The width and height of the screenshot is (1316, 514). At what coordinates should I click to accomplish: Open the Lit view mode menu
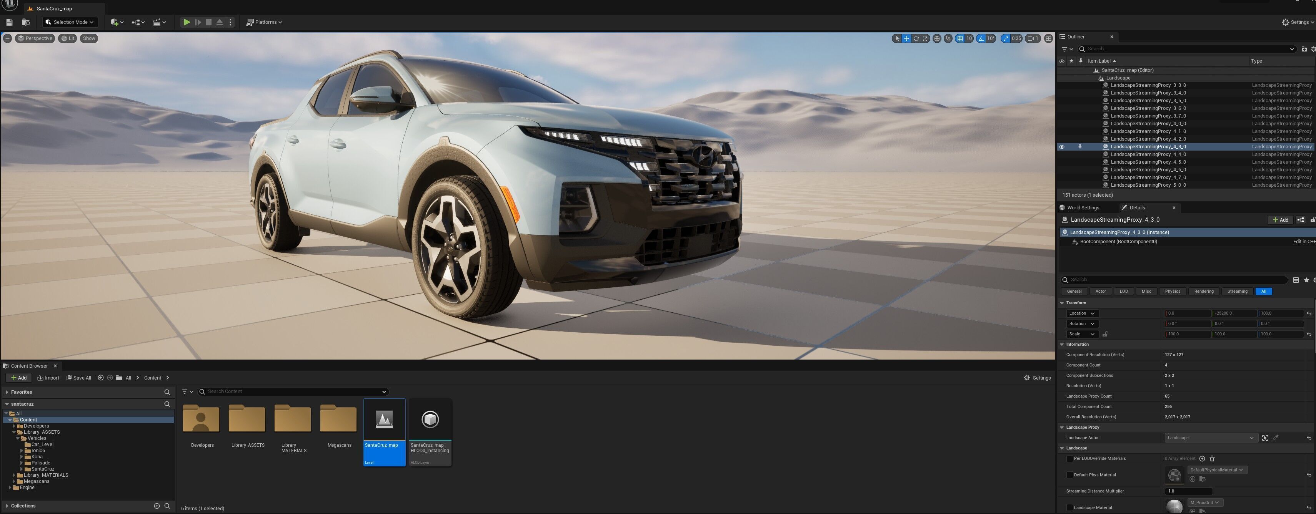[x=67, y=38]
